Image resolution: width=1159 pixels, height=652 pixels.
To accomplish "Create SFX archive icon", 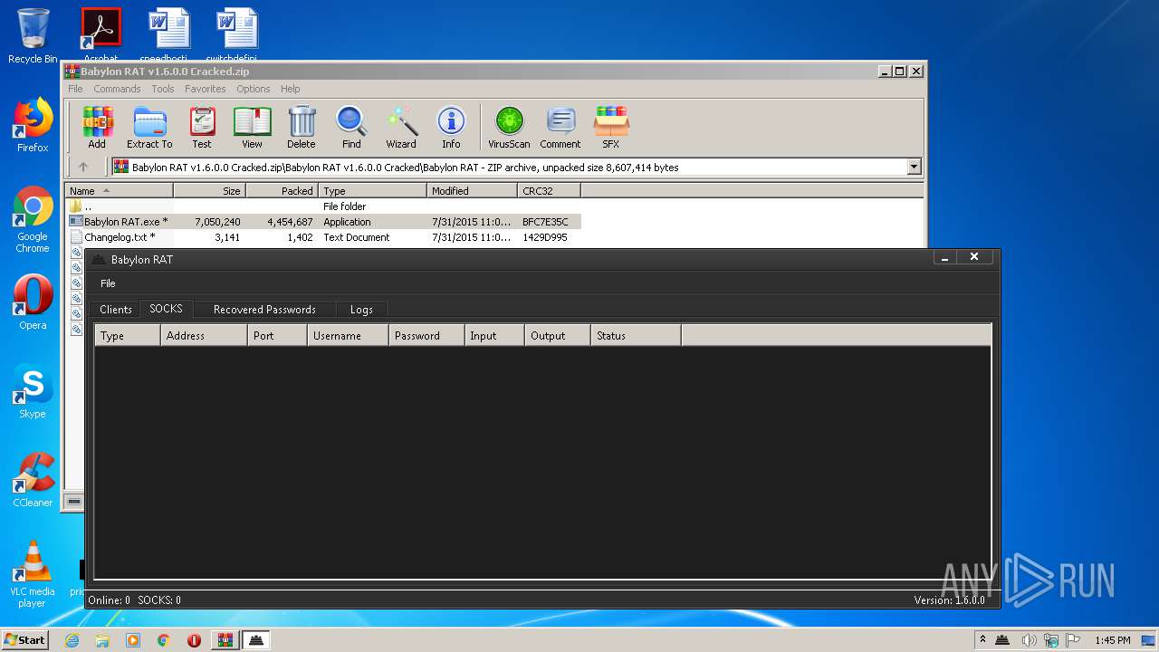I will click(x=611, y=127).
